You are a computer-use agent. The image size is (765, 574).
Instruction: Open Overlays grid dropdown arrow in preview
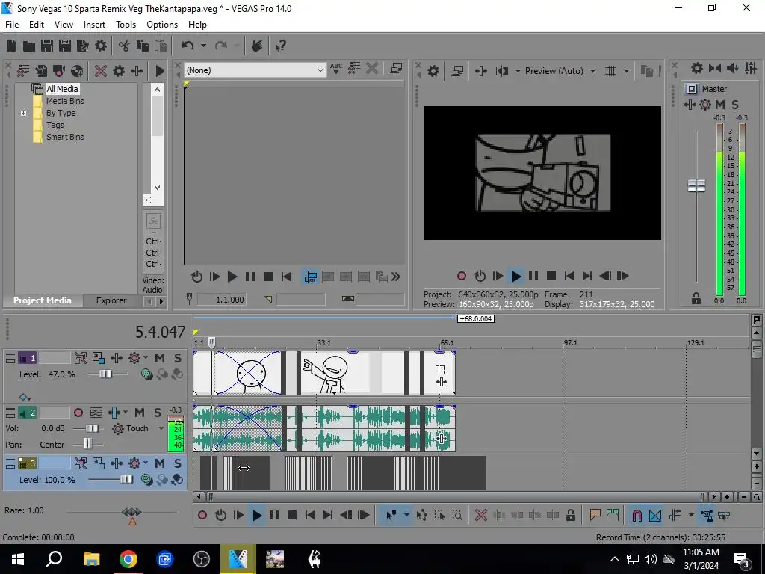point(626,71)
